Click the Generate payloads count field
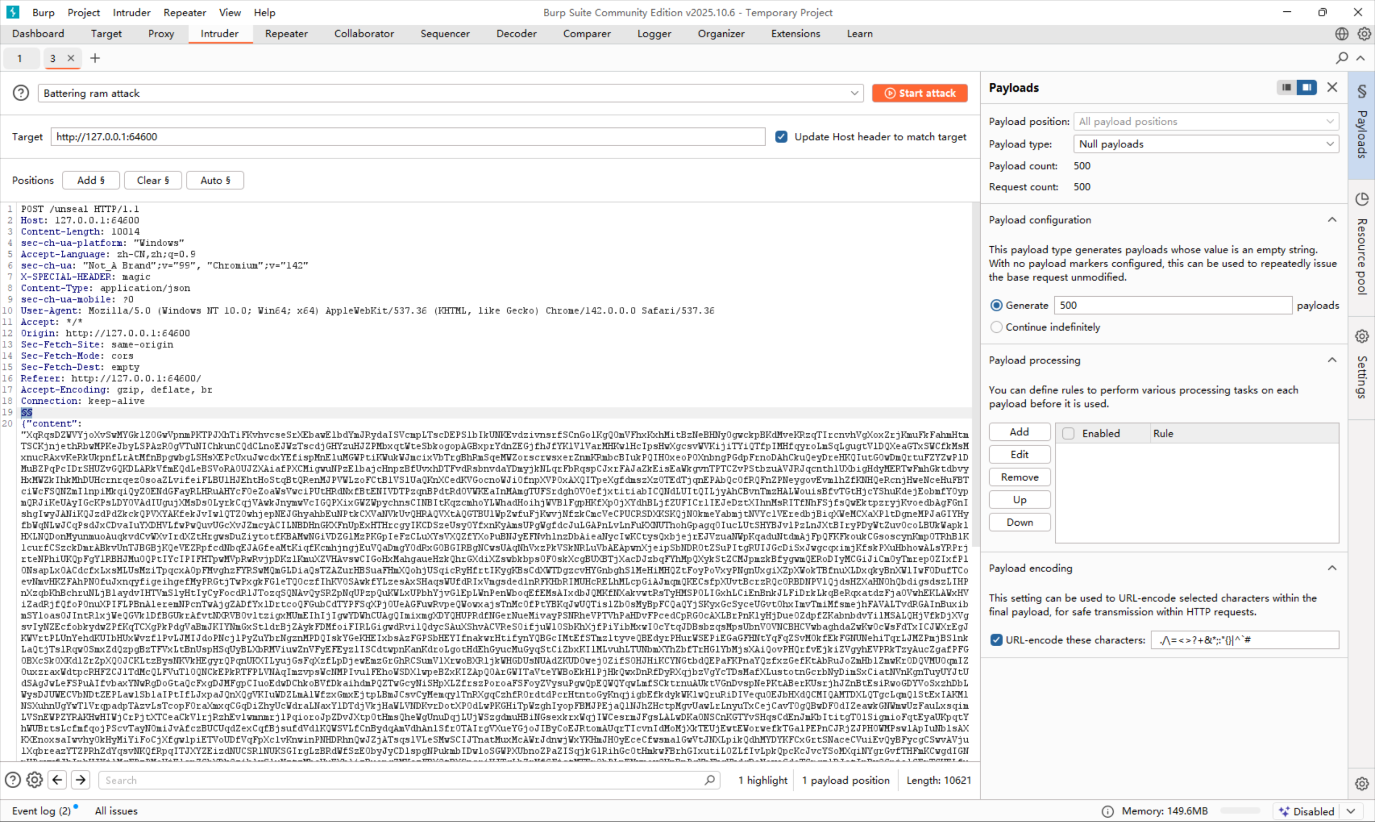The height and width of the screenshot is (822, 1375). (x=1172, y=305)
